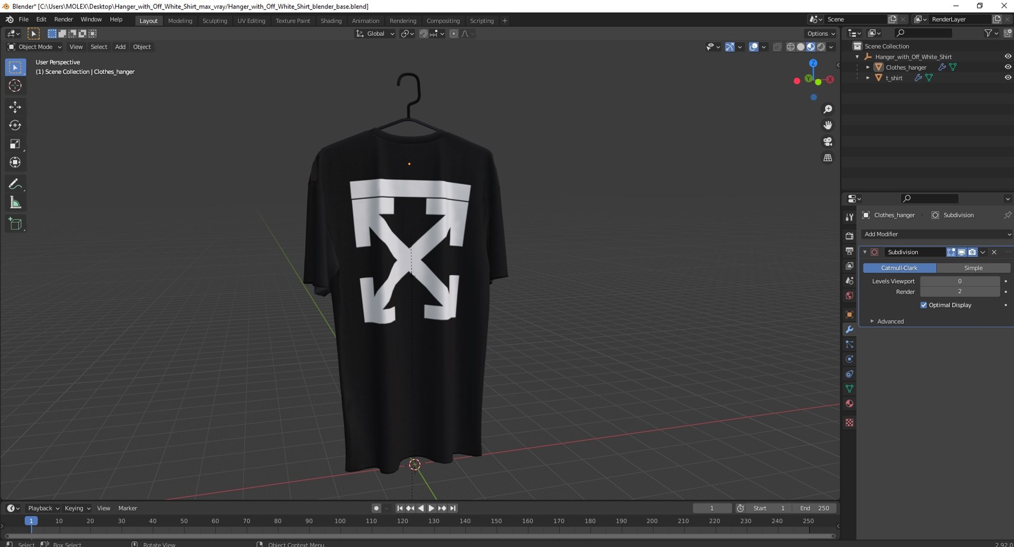Jump to the end frame

coord(453,508)
